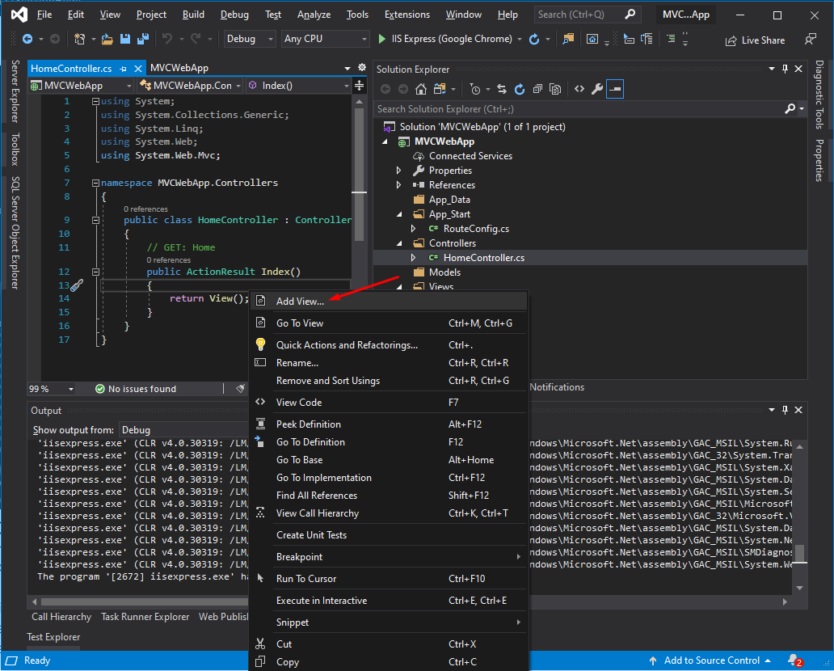Open the Extensions menu
This screenshot has width=834, height=671.
(406, 15)
